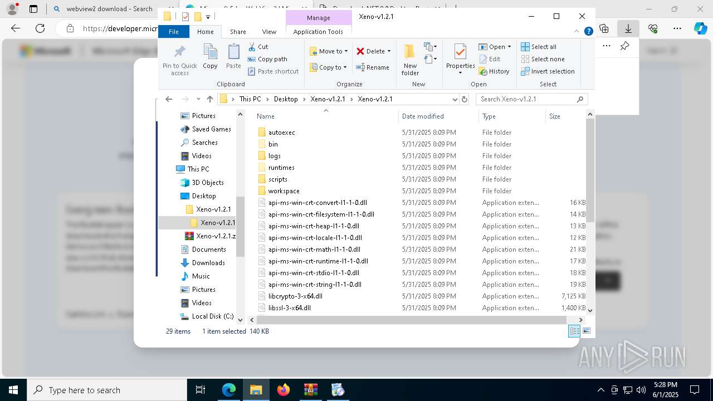The width and height of the screenshot is (713, 401).
Task: Click the file list horizontal scrollbar
Action: point(412,320)
